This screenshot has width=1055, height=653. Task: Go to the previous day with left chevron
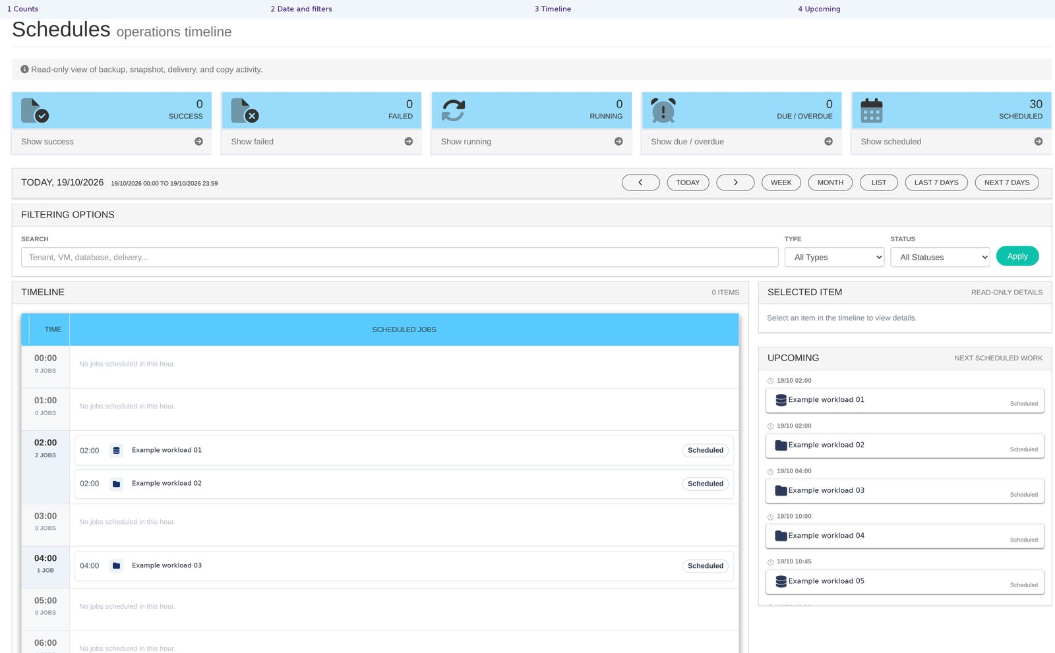click(640, 183)
